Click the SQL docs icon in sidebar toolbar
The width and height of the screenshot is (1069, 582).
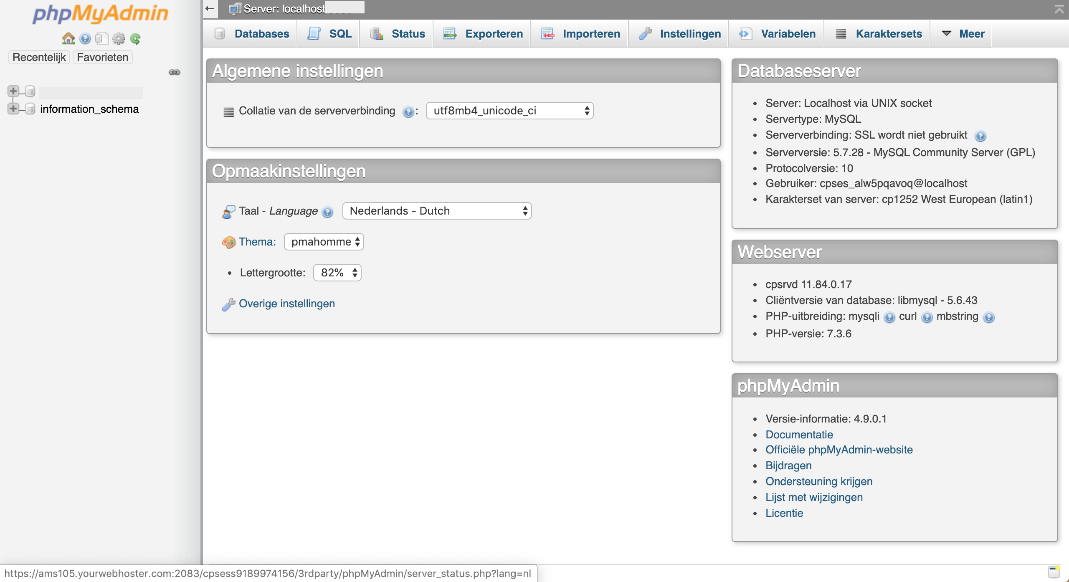coord(101,38)
